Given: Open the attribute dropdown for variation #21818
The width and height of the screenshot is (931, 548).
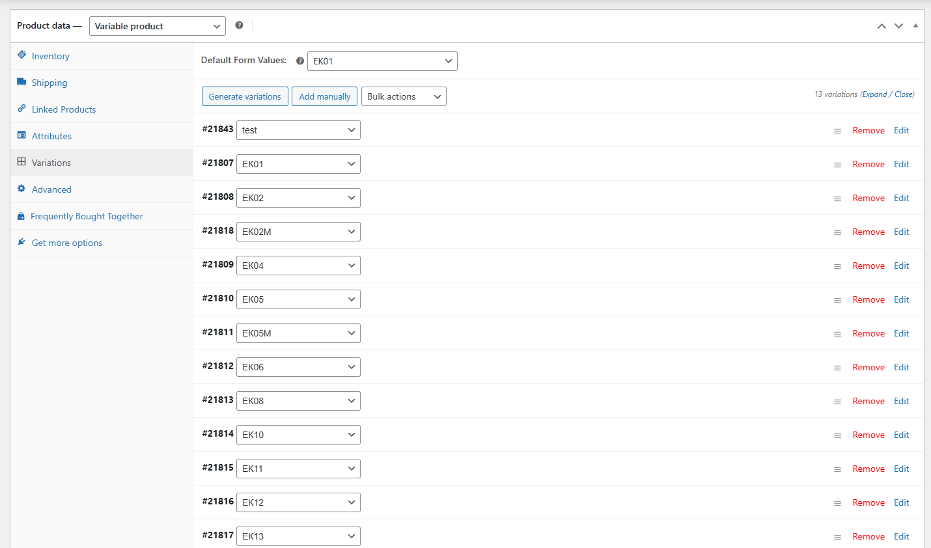Looking at the screenshot, I should [298, 232].
